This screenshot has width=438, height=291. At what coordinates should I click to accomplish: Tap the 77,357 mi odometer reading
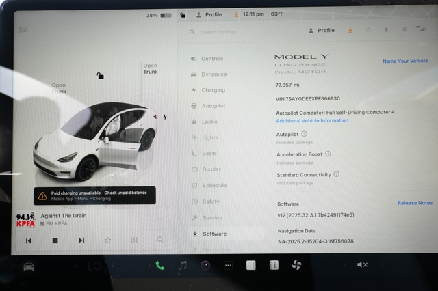287,85
